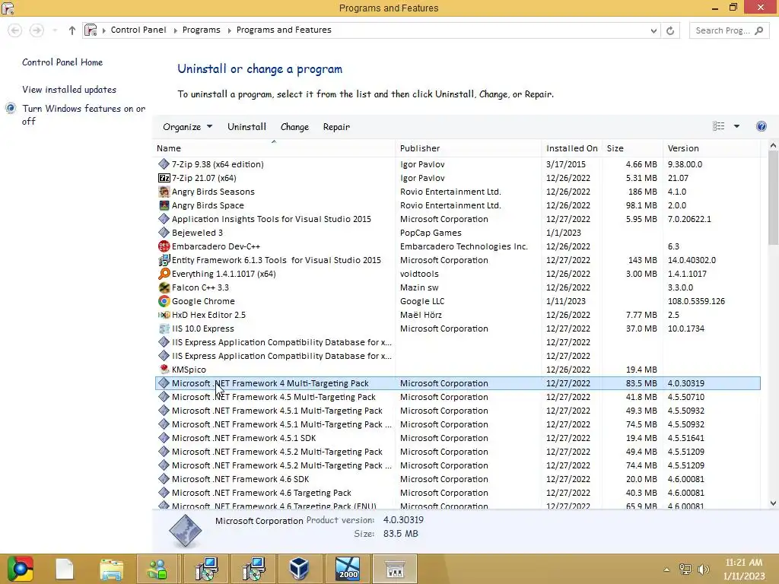This screenshot has height=584, width=779.
Task: Click the Angry Birds Seasons icon
Action: (x=164, y=192)
